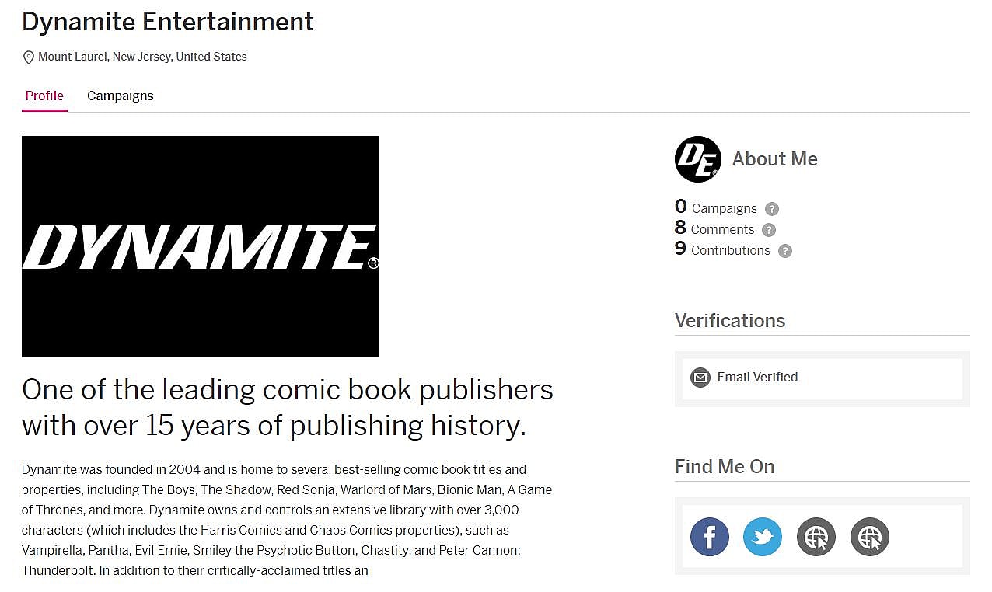Image resolution: width=992 pixels, height=592 pixels.
Task: Select the Profile tab
Action: [x=44, y=96]
